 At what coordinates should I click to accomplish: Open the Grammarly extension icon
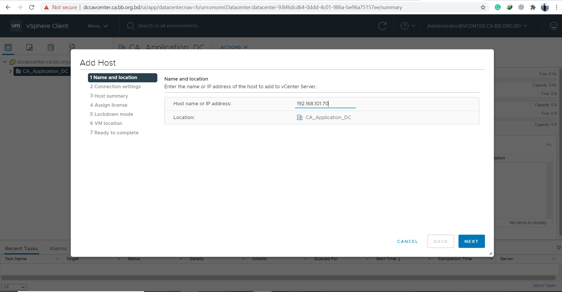(x=498, y=7)
